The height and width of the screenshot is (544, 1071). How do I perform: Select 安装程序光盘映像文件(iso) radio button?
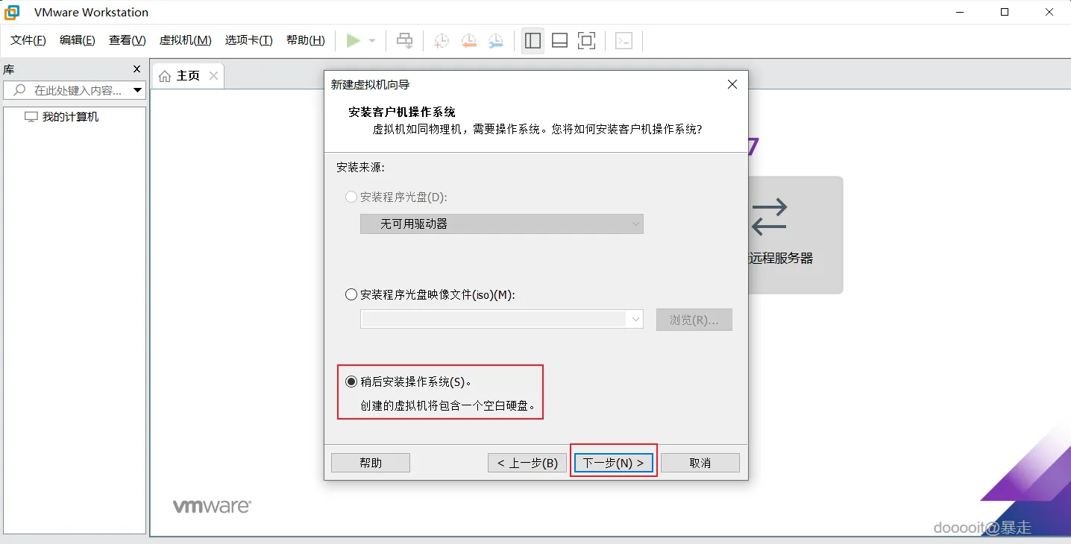point(351,294)
